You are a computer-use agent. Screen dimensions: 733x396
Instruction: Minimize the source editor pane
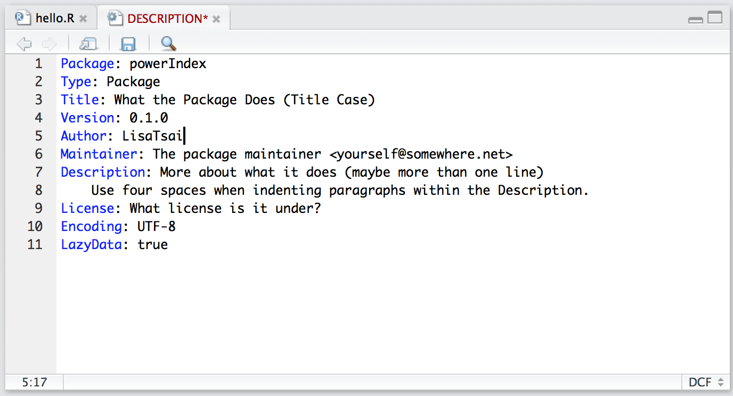pos(695,20)
